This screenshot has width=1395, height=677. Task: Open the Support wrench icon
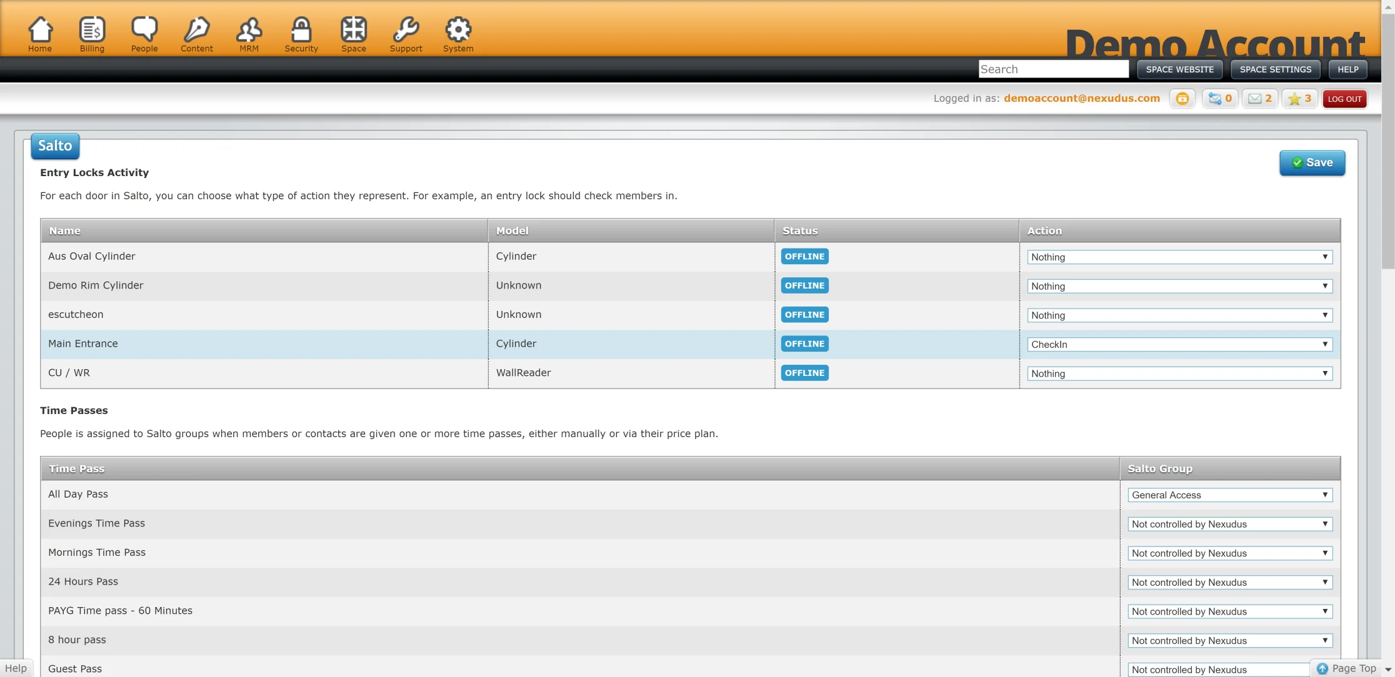[x=406, y=29]
